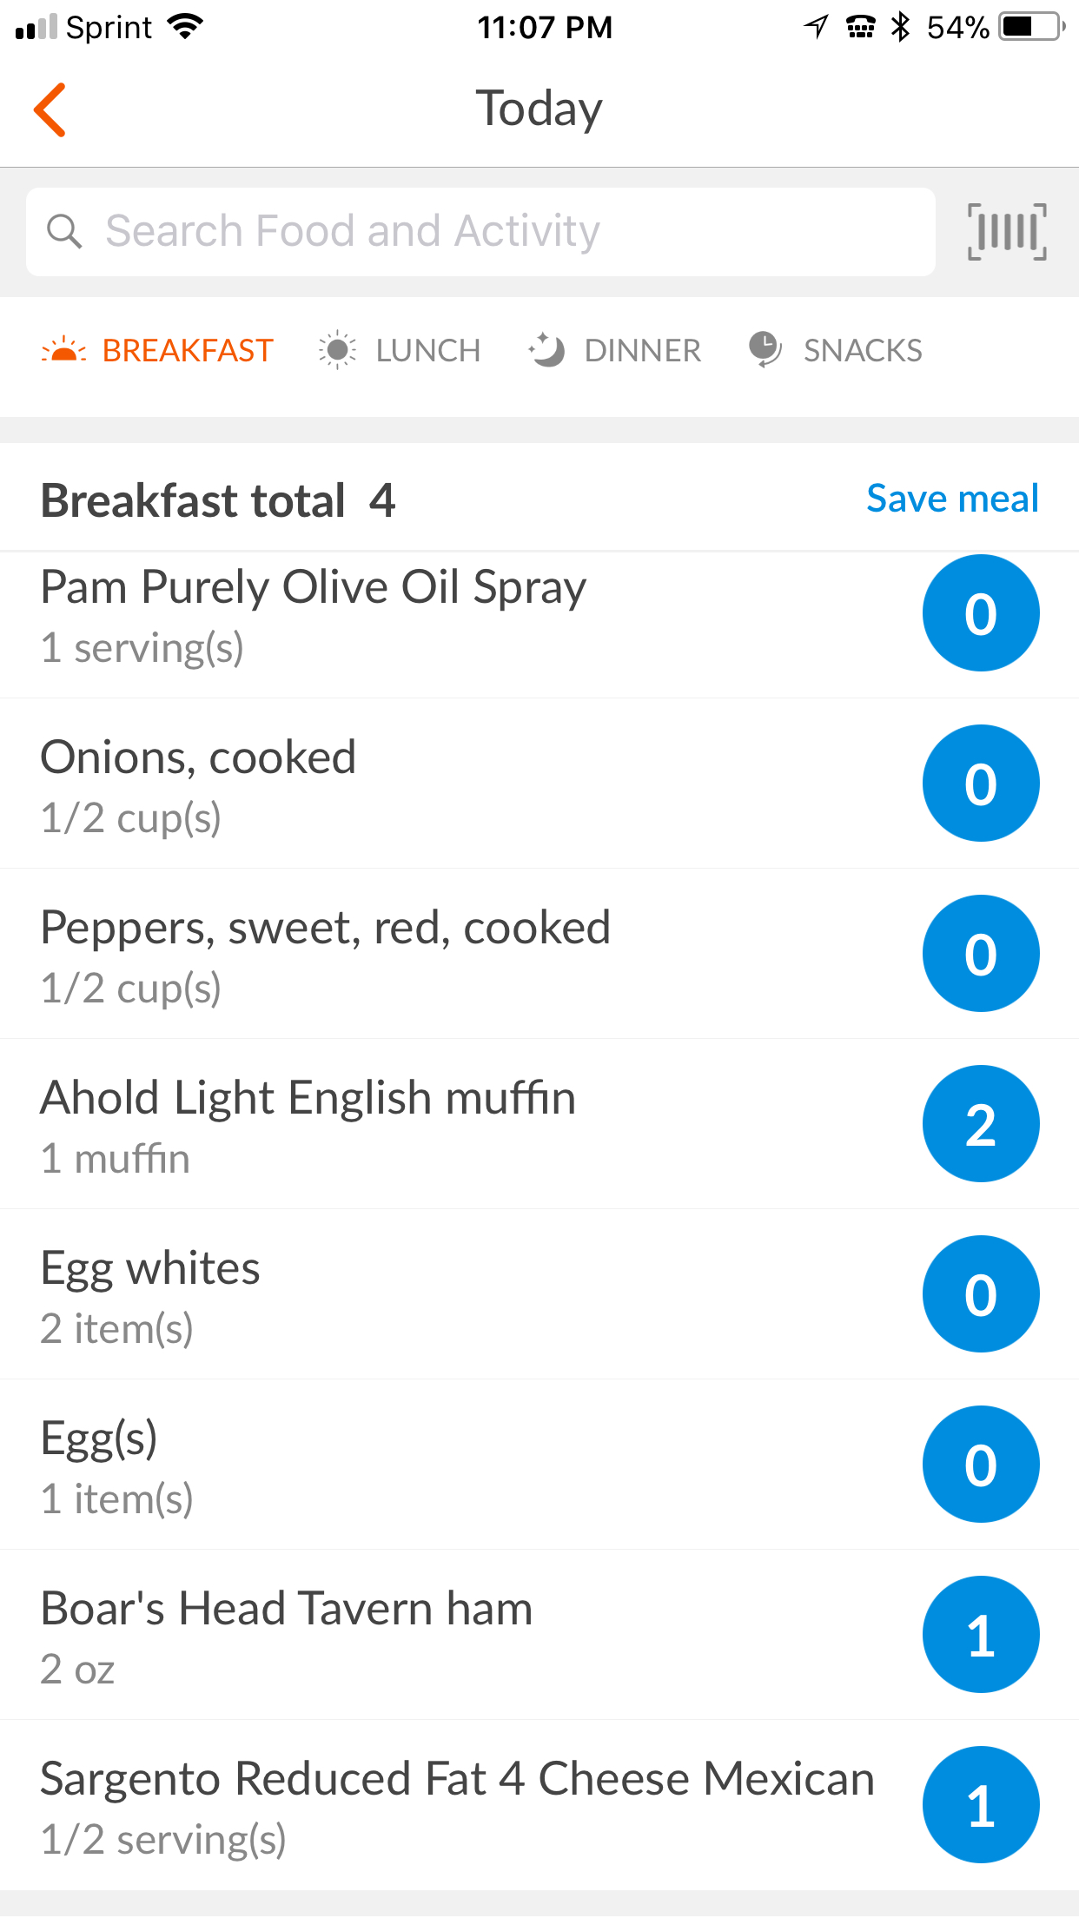Tap the Pam Olive Oil Spray points circle
The image size is (1079, 1918).
980,613
